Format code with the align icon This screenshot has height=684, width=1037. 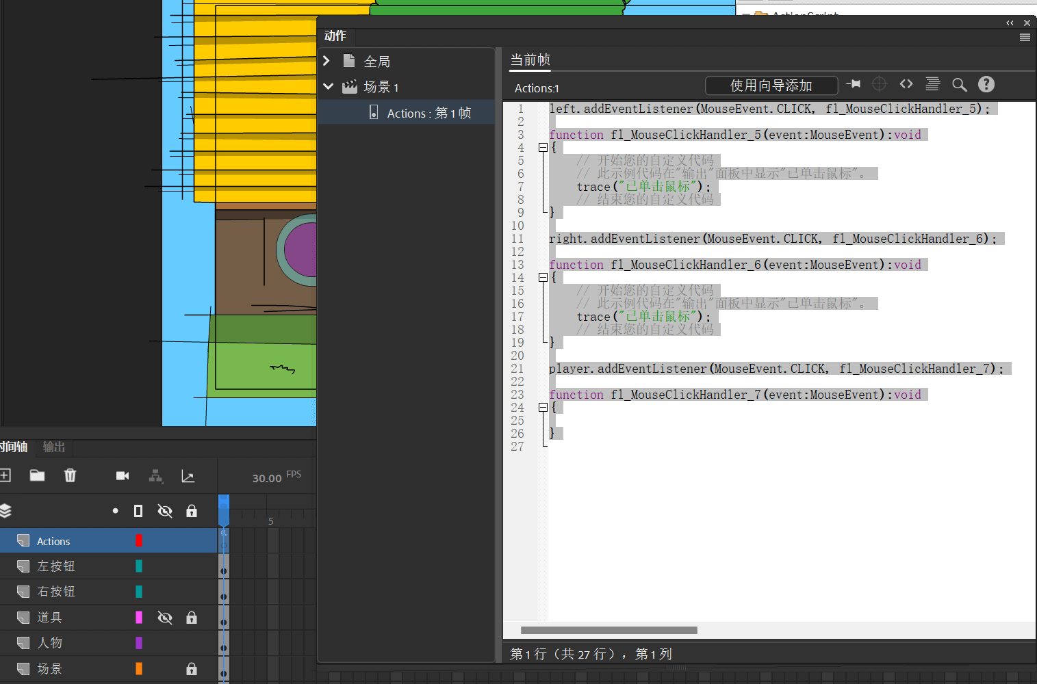[x=932, y=84]
